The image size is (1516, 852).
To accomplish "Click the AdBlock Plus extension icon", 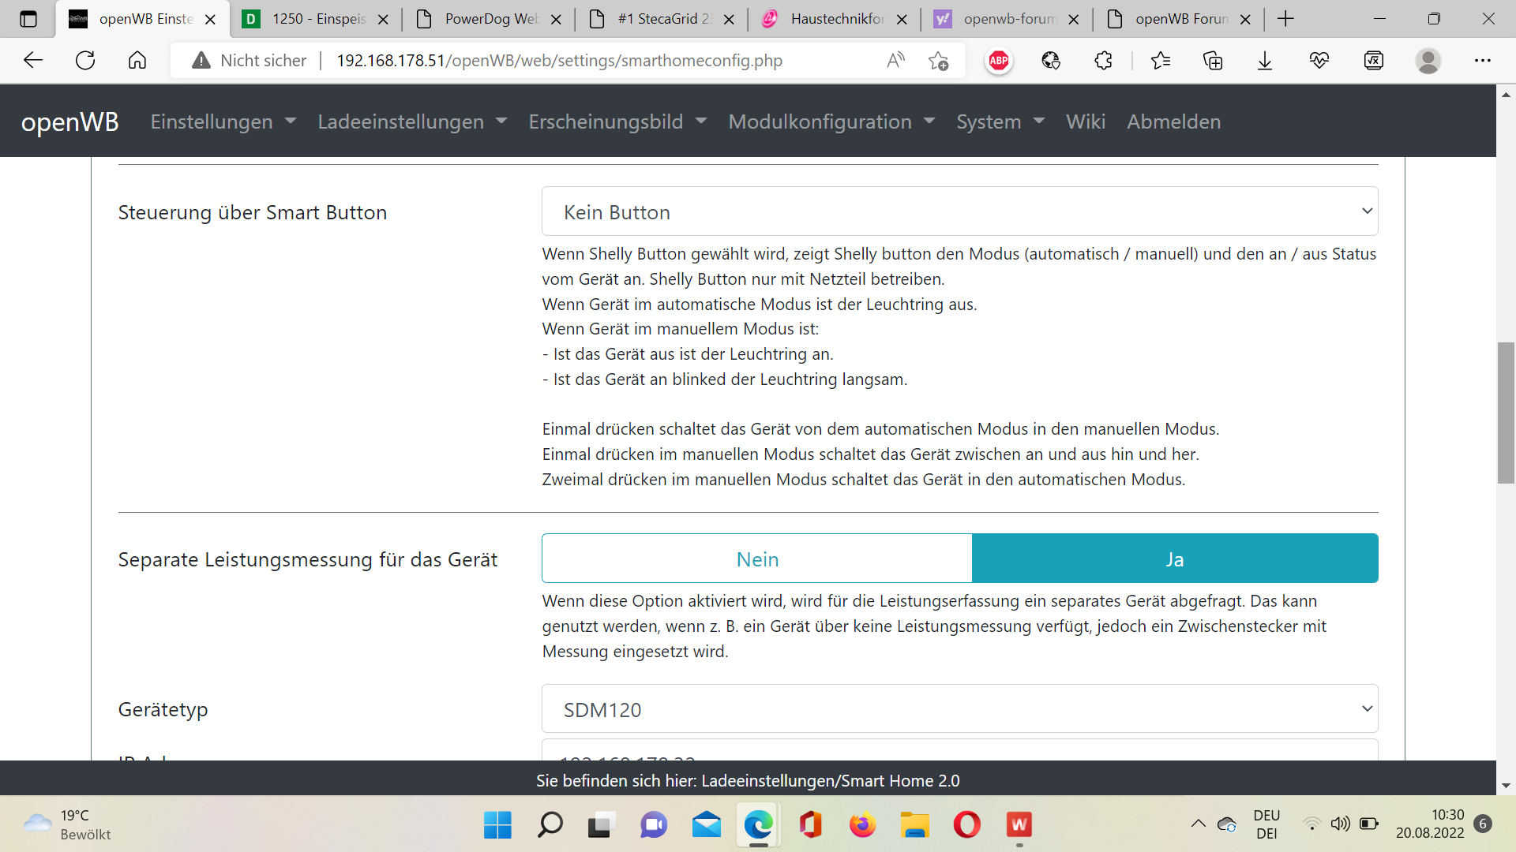I will (x=999, y=61).
